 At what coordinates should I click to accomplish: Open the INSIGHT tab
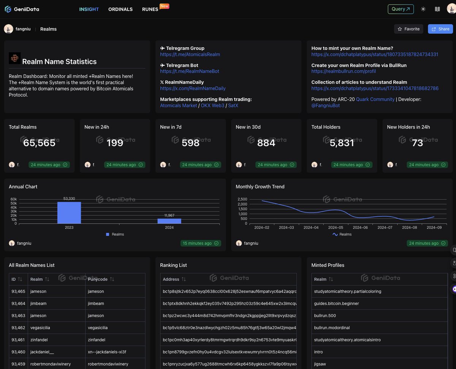tap(89, 9)
